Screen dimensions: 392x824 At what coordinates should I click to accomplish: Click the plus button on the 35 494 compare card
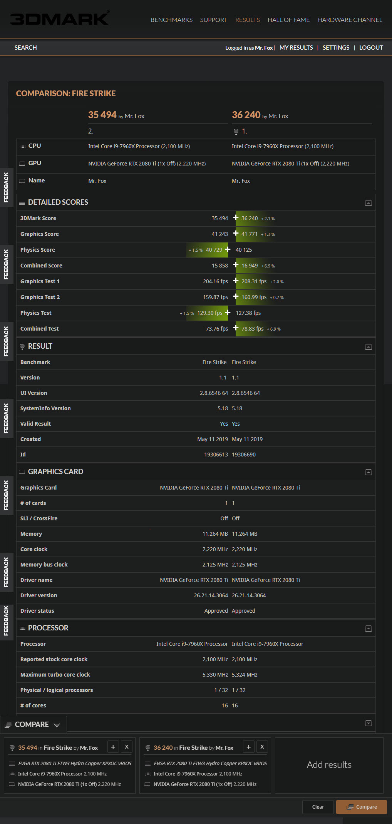point(113,747)
